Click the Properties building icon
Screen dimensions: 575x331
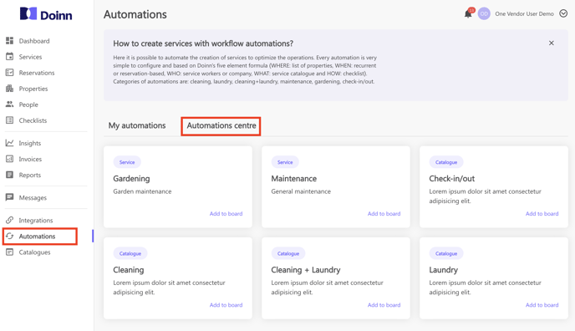[9, 89]
